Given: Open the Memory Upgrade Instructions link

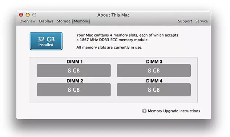Looking at the screenshot, I should 174,111.
